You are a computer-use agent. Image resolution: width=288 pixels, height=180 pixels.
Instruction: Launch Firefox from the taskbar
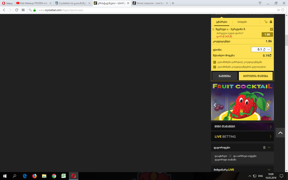coord(34,176)
